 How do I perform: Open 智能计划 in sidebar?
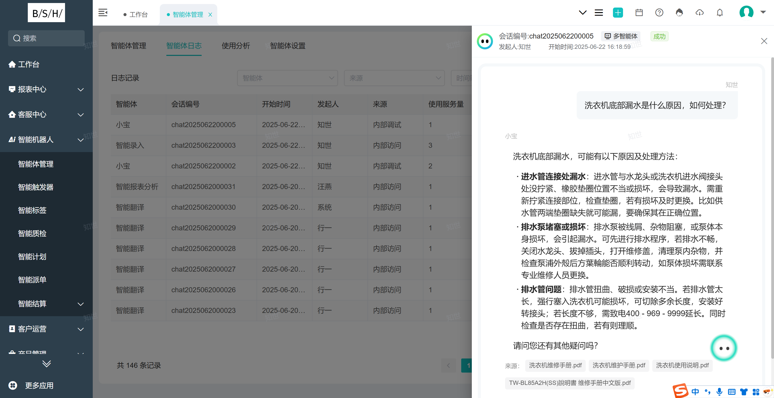32,257
